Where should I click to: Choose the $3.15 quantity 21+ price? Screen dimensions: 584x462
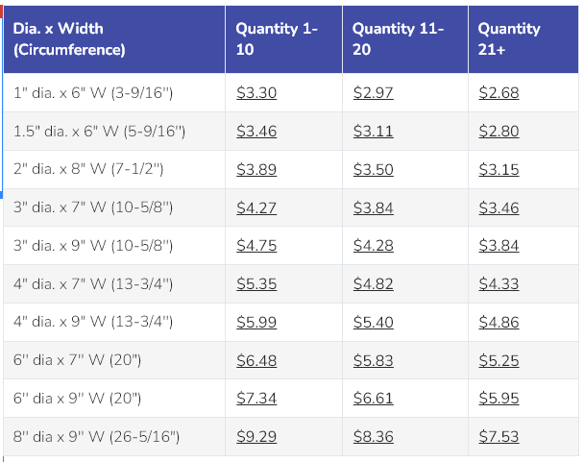pos(499,169)
